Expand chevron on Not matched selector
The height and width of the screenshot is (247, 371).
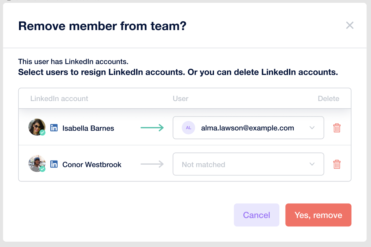pyautogui.click(x=312, y=164)
